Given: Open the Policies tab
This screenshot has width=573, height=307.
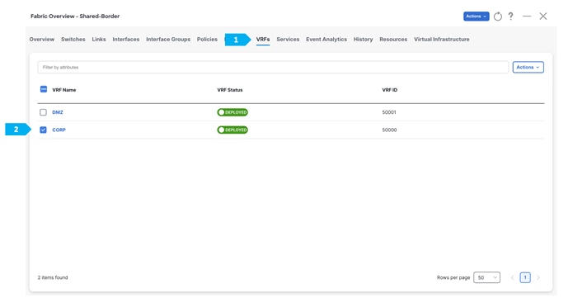Looking at the screenshot, I should (x=207, y=39).
